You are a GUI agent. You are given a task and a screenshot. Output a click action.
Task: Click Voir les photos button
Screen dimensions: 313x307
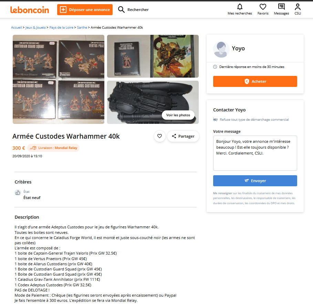[178, 115]
